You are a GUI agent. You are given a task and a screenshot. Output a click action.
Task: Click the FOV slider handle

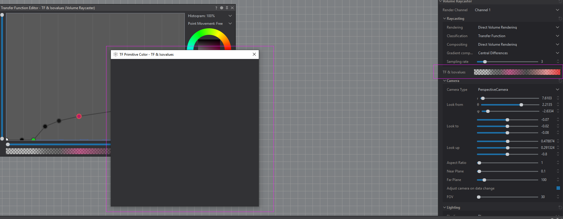tap(479, 197)
